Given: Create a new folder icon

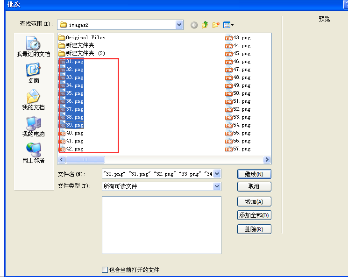Looking at the screenshot, I should (216, 25).
